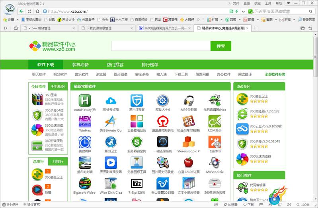Open 下载 manager in status bar
This screenshot has height=208, width=318.
[248, 204]
